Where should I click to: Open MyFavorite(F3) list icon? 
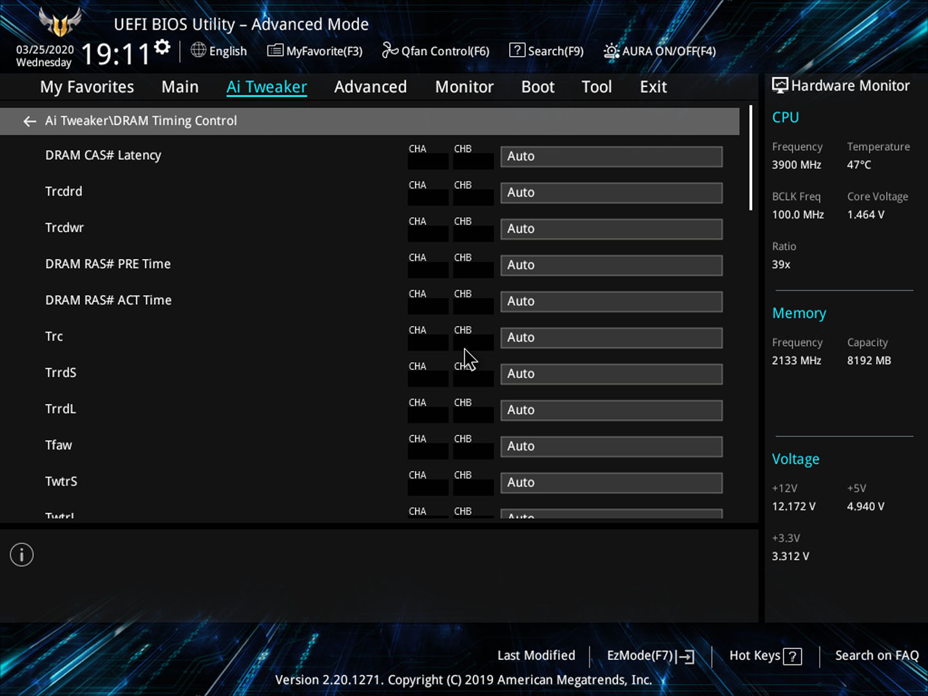(275, 50)
